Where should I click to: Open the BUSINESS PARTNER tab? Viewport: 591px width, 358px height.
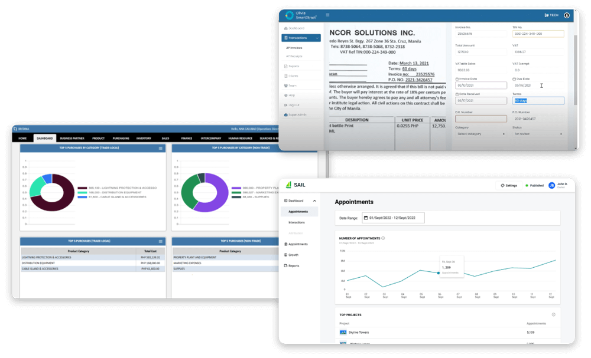coord(72,139)
